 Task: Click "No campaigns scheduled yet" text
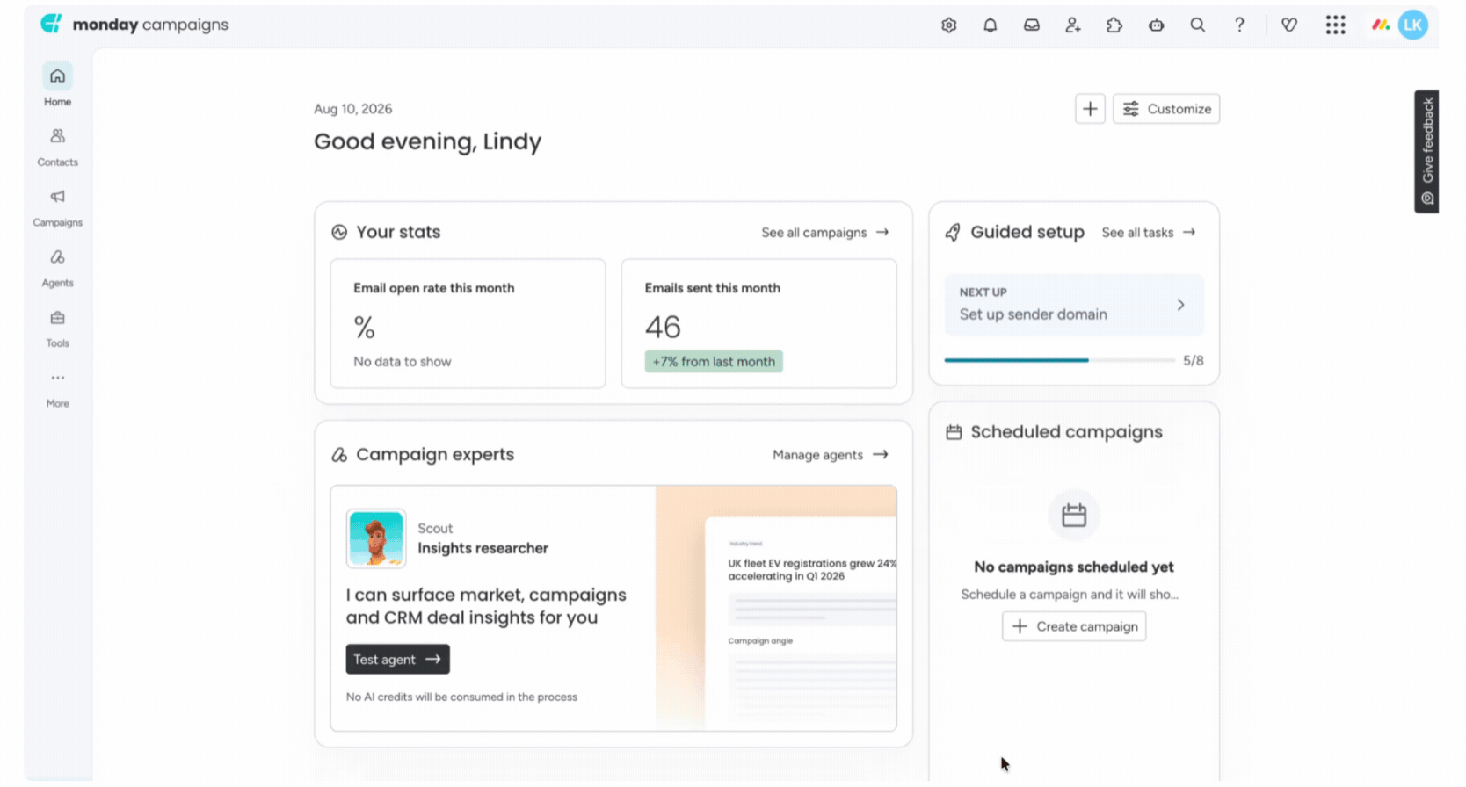click(1074, 567)
